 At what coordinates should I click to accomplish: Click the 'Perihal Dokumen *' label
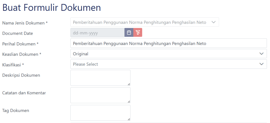20,44
